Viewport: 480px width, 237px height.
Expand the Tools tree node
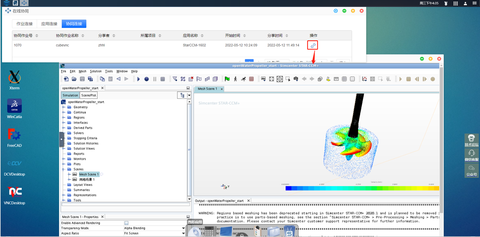click(64, 200)
